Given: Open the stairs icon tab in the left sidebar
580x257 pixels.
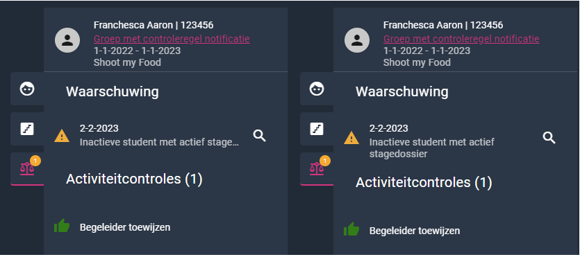Looking at the screenshot, I should (x=27, y=129).
